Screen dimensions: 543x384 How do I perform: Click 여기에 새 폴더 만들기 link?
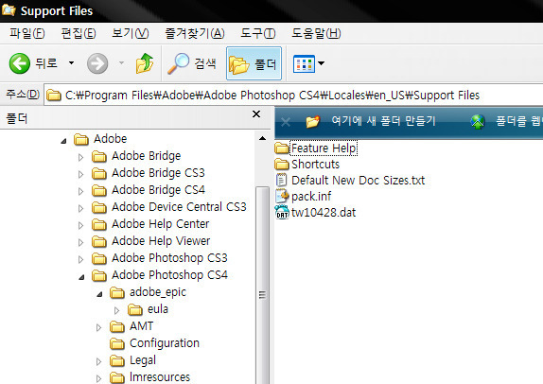tap(383, 121)
